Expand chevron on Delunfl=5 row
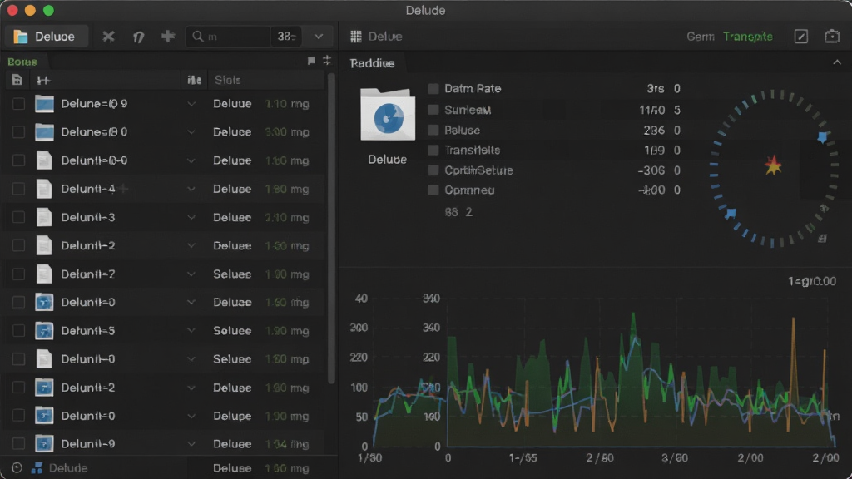 coord(191,331)
